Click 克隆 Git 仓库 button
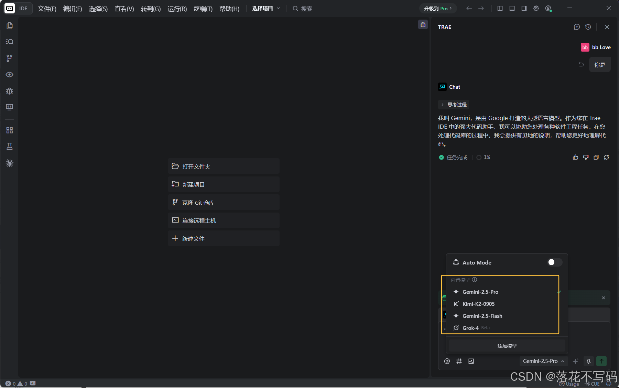This screenshot has width=619, height=388. 224,203
